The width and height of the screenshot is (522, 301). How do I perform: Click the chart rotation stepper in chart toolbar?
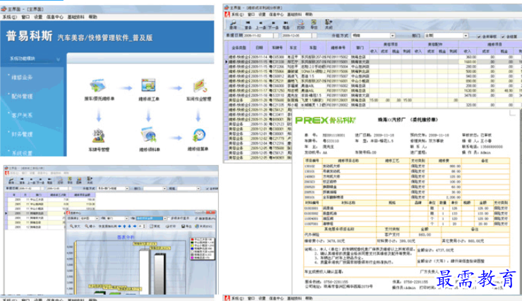click(144, 226)
